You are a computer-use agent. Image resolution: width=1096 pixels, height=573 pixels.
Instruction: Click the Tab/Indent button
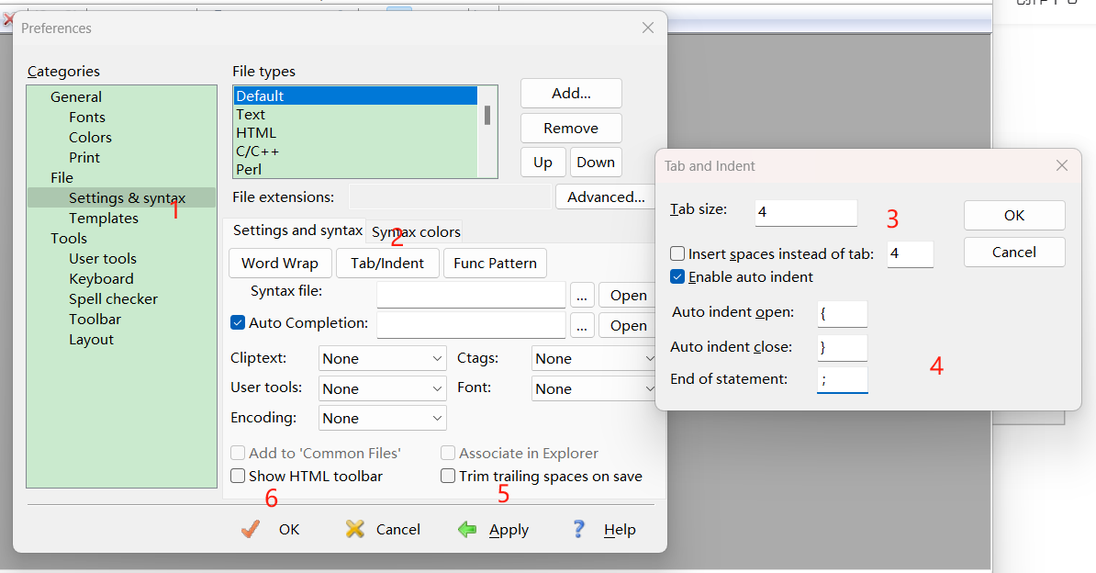387,263
